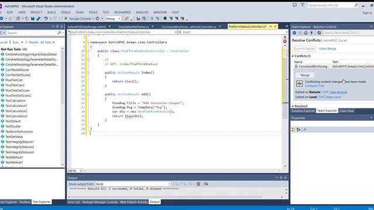Start debugging with the green play icon
The width and height of the screenshot is (374, 210).
coord(66,19)
